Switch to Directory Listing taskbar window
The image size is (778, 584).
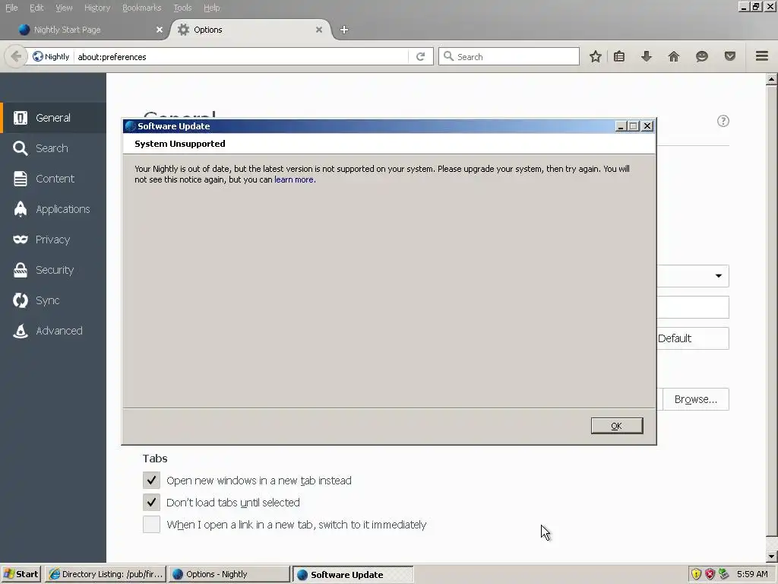click(x=106, y=574)
